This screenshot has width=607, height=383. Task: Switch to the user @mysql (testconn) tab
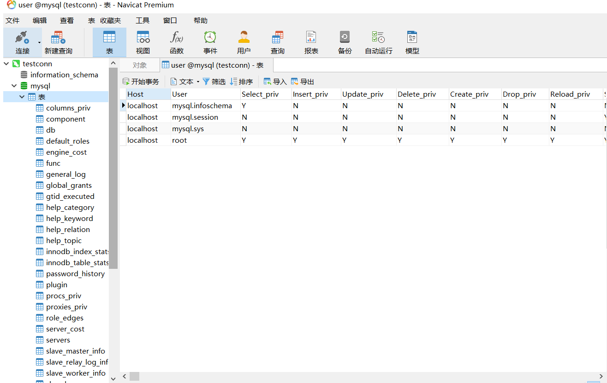pos(216,65)
